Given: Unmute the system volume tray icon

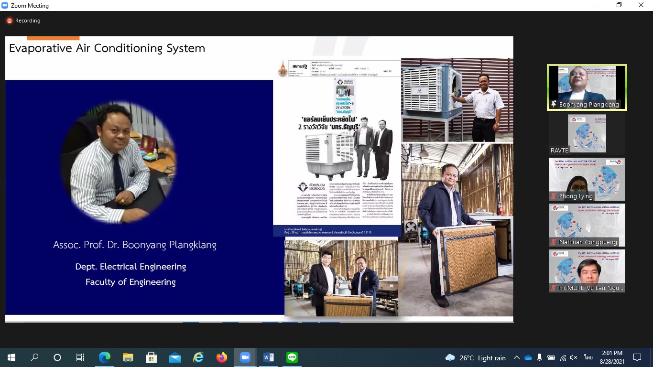Looking at the screenshot, I should (x=574, y=357).
